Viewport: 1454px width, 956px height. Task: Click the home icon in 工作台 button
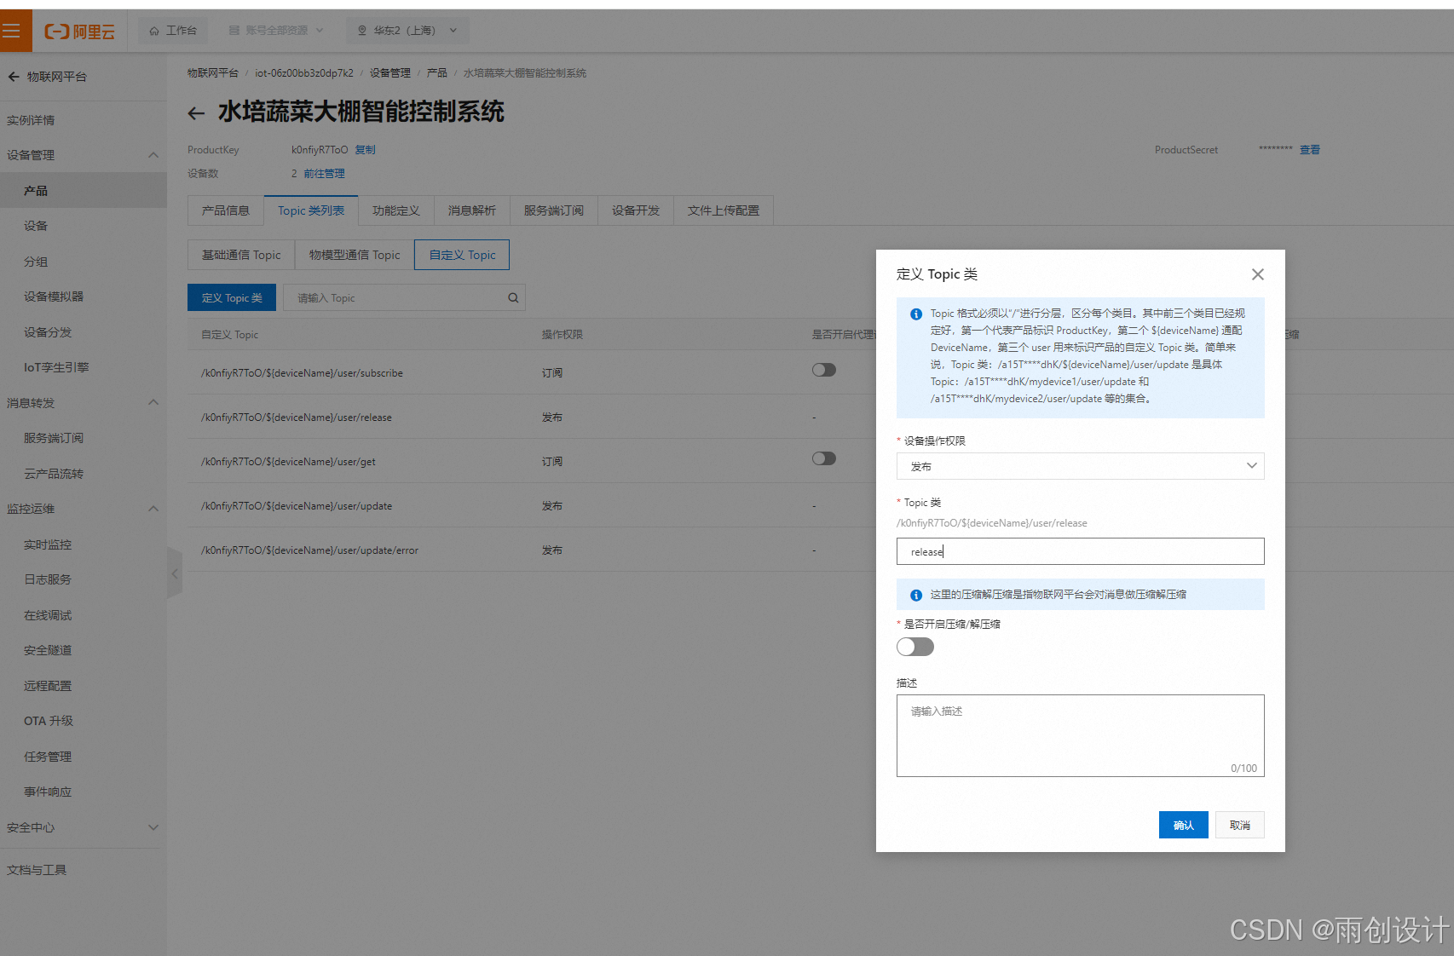point(154,31)
